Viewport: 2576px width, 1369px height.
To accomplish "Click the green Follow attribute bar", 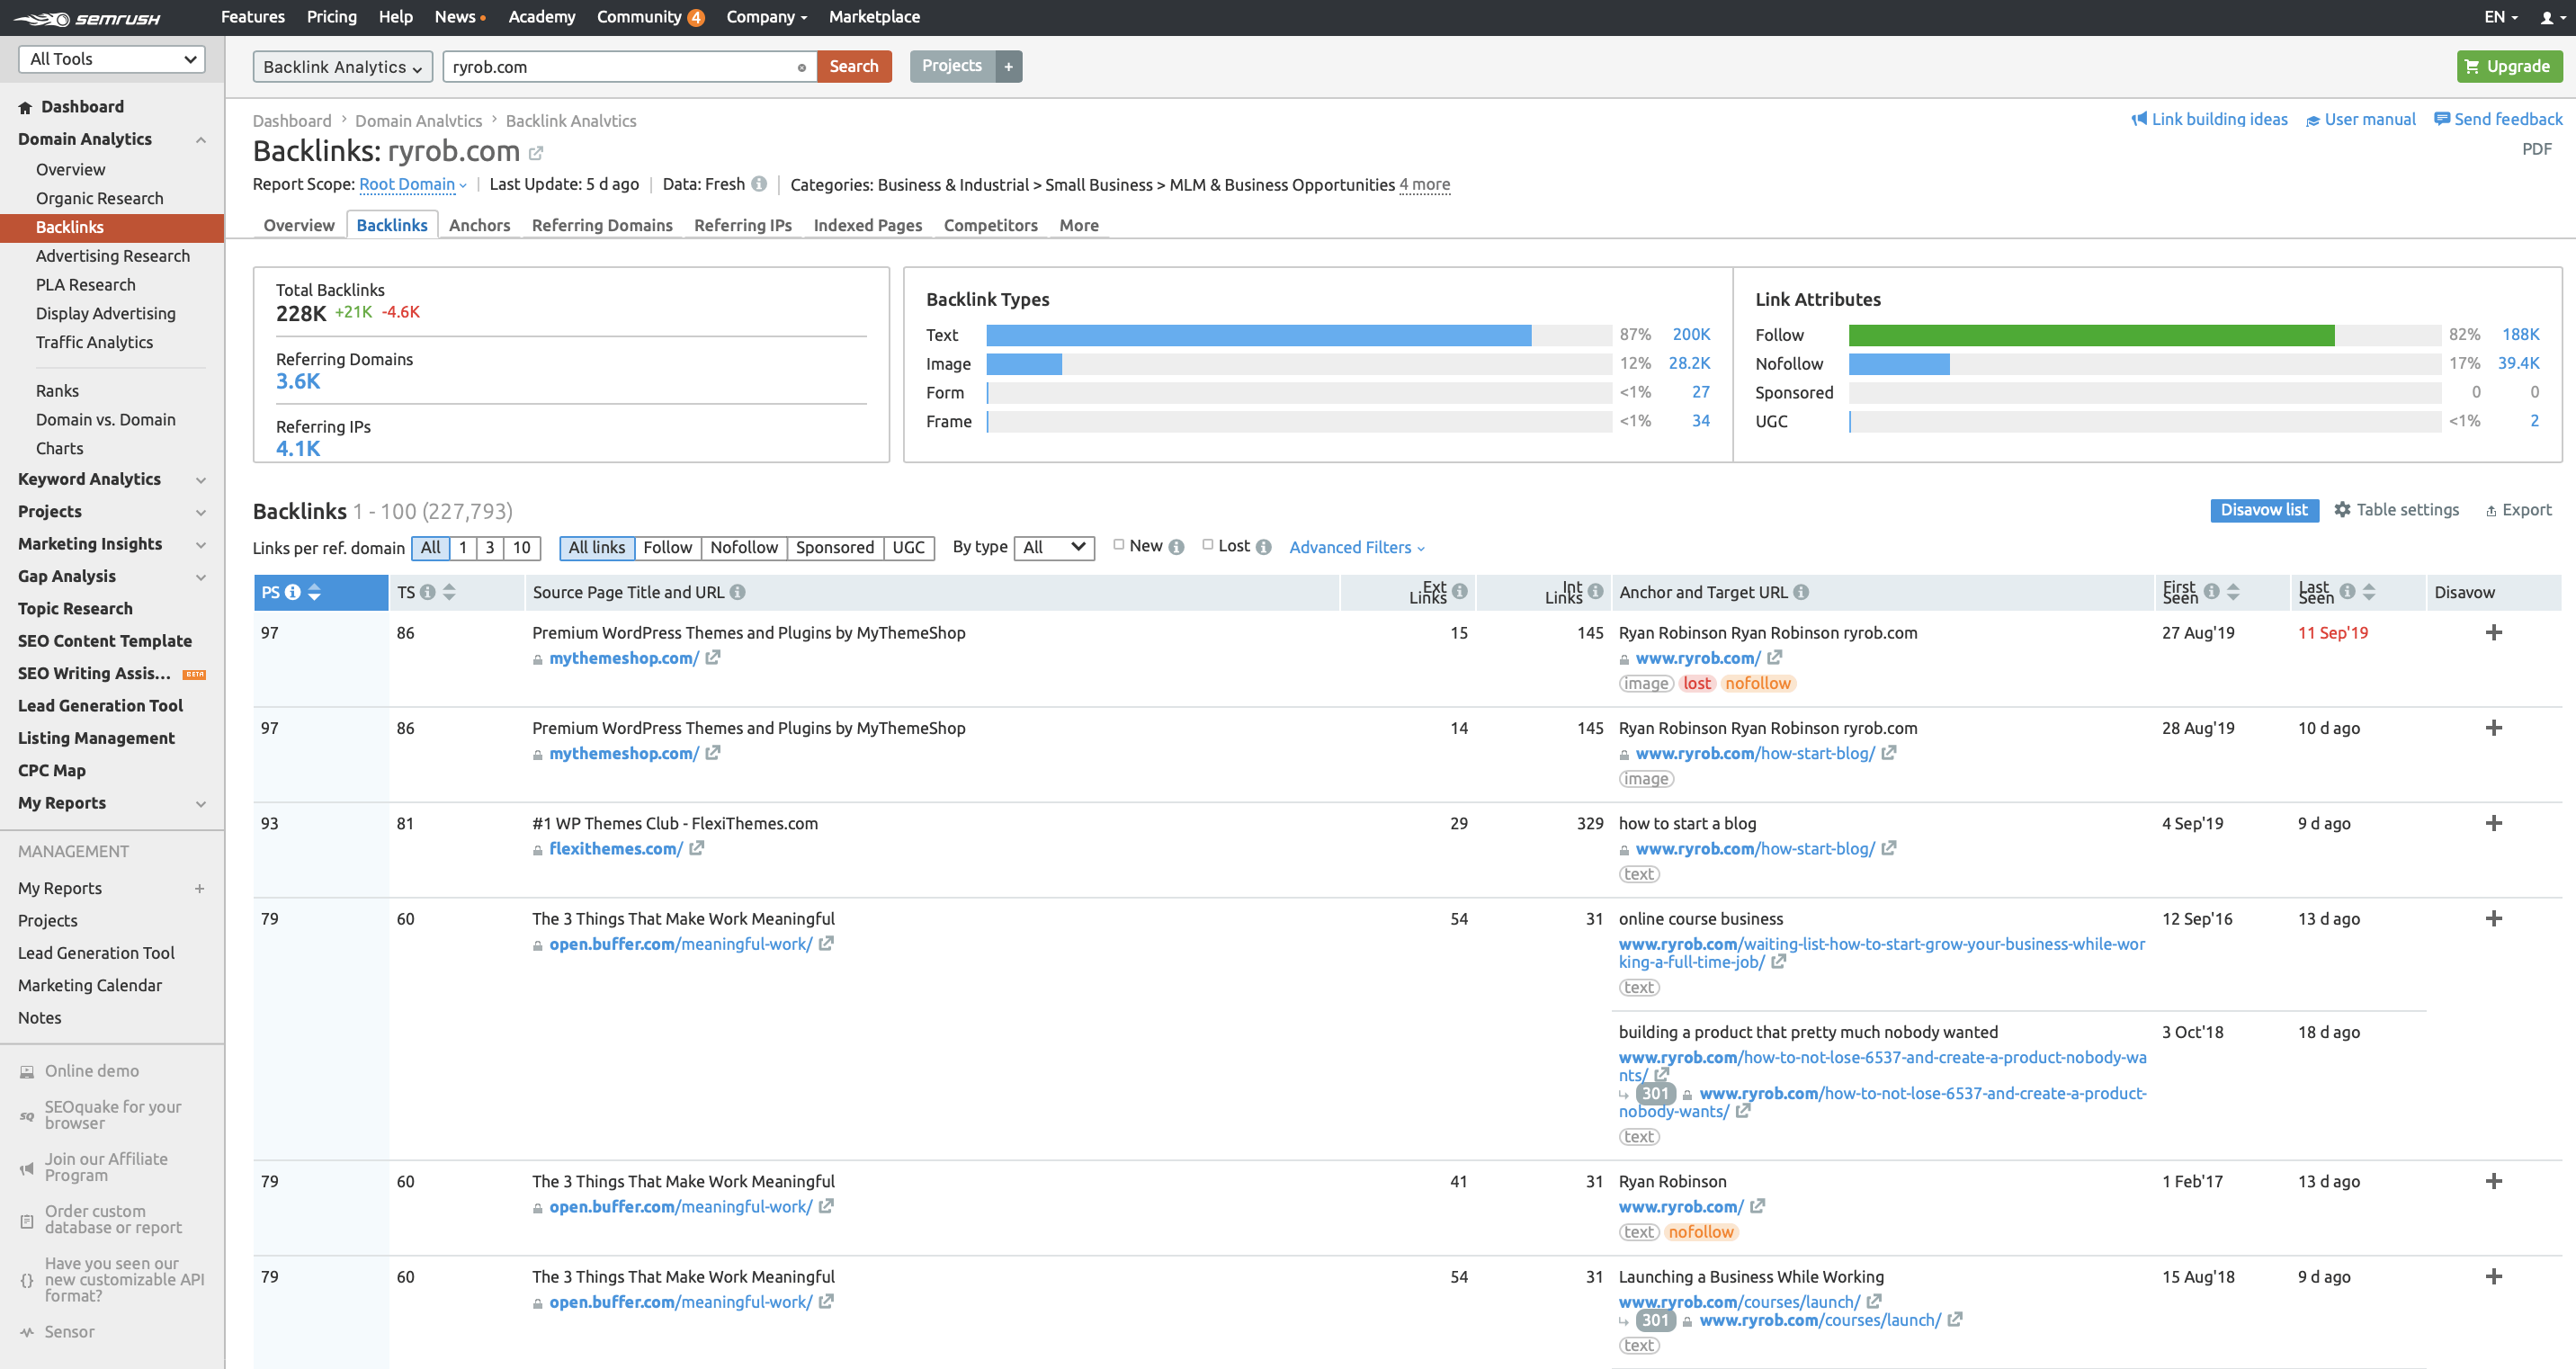I will coord(2092,335).
